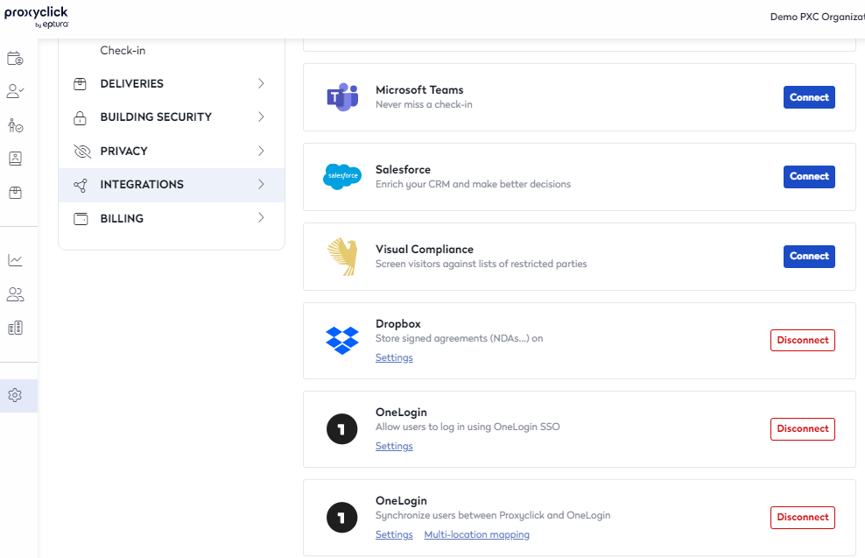Expand the Building Security section chevron
Viewport: 865px width, 558px height.
(261, 117)
